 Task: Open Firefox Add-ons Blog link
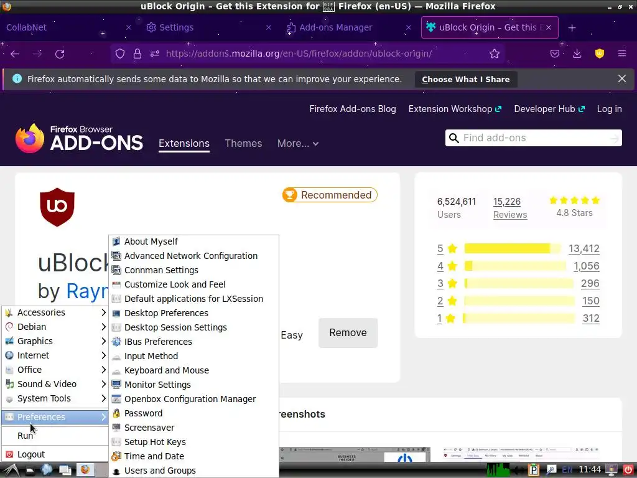tap(353, 109)
